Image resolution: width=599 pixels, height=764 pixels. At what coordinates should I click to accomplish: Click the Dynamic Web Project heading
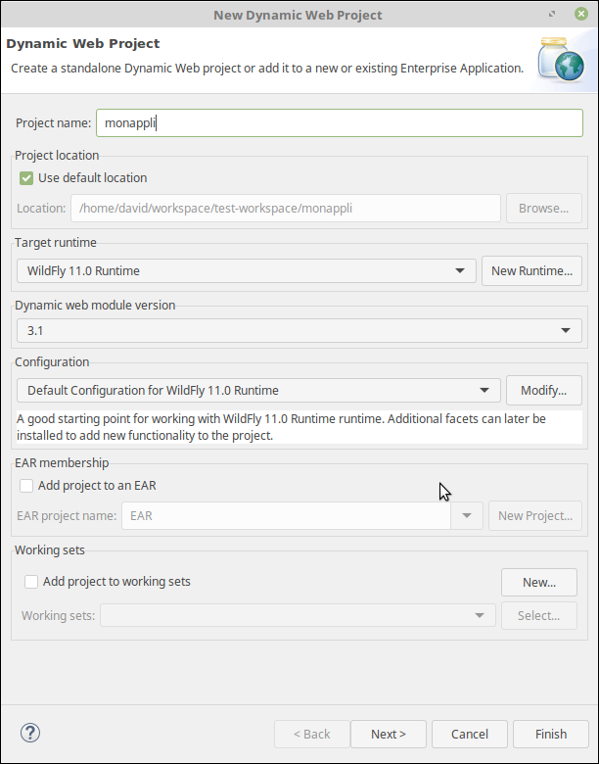click(83, 44)
